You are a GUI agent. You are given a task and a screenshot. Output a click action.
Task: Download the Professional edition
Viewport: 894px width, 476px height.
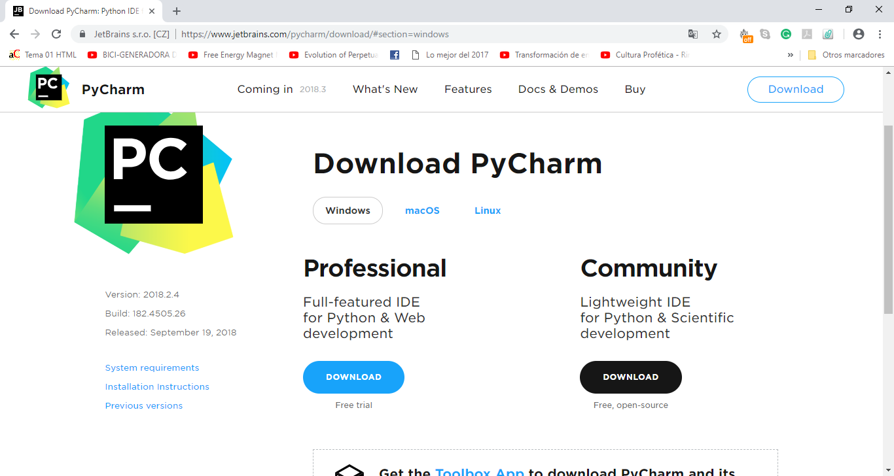coord(353,377)
